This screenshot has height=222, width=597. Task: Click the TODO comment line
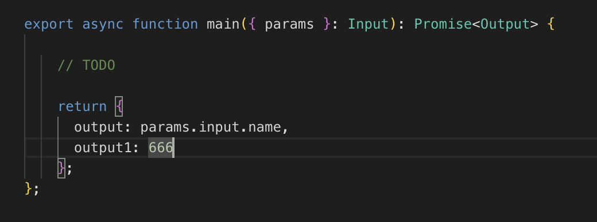point(86,66)
